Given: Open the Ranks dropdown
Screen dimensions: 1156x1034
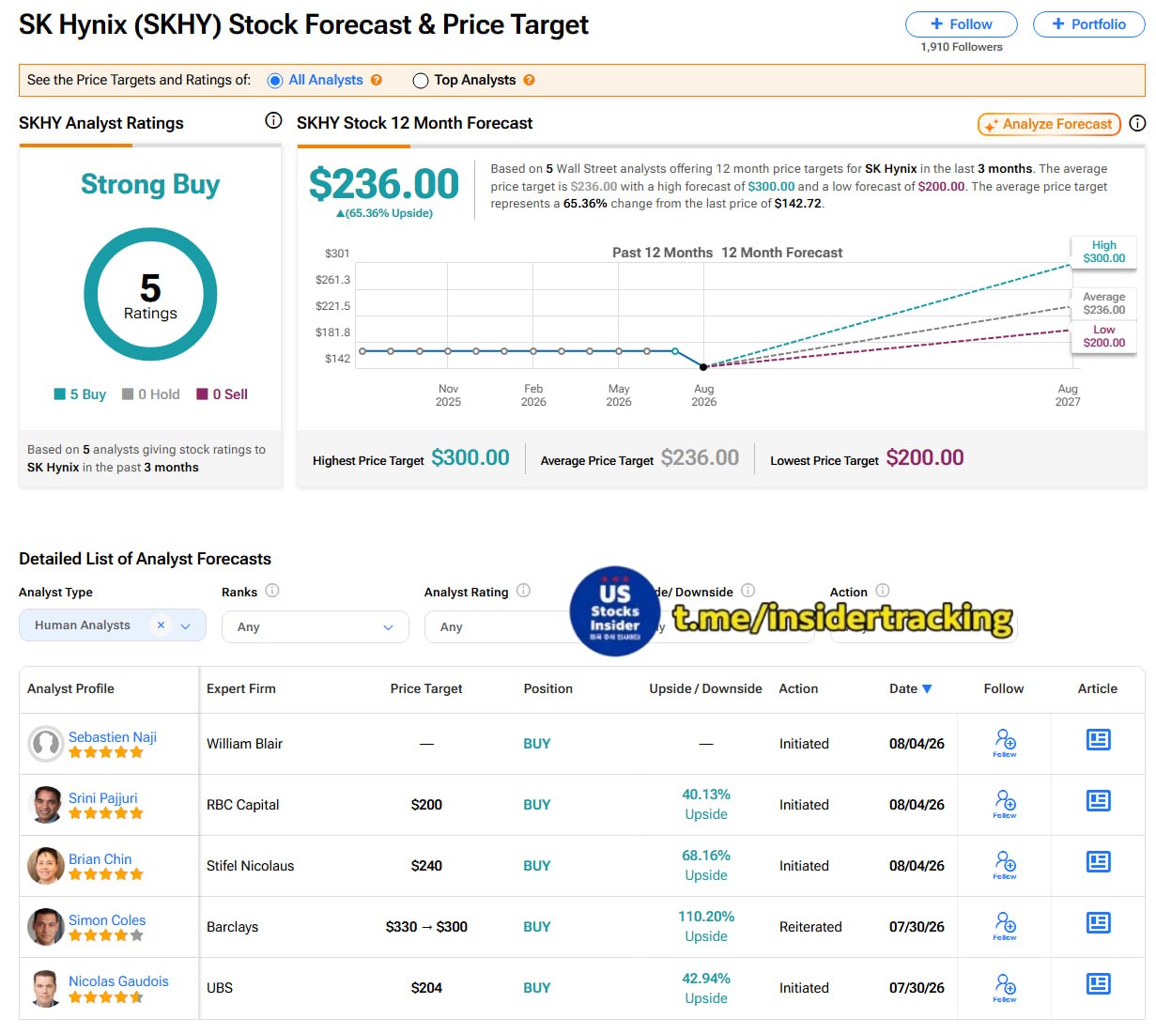Looking at the screenshot, I should pos(316,626).
